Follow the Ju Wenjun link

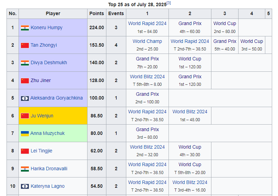pos(42,116)
